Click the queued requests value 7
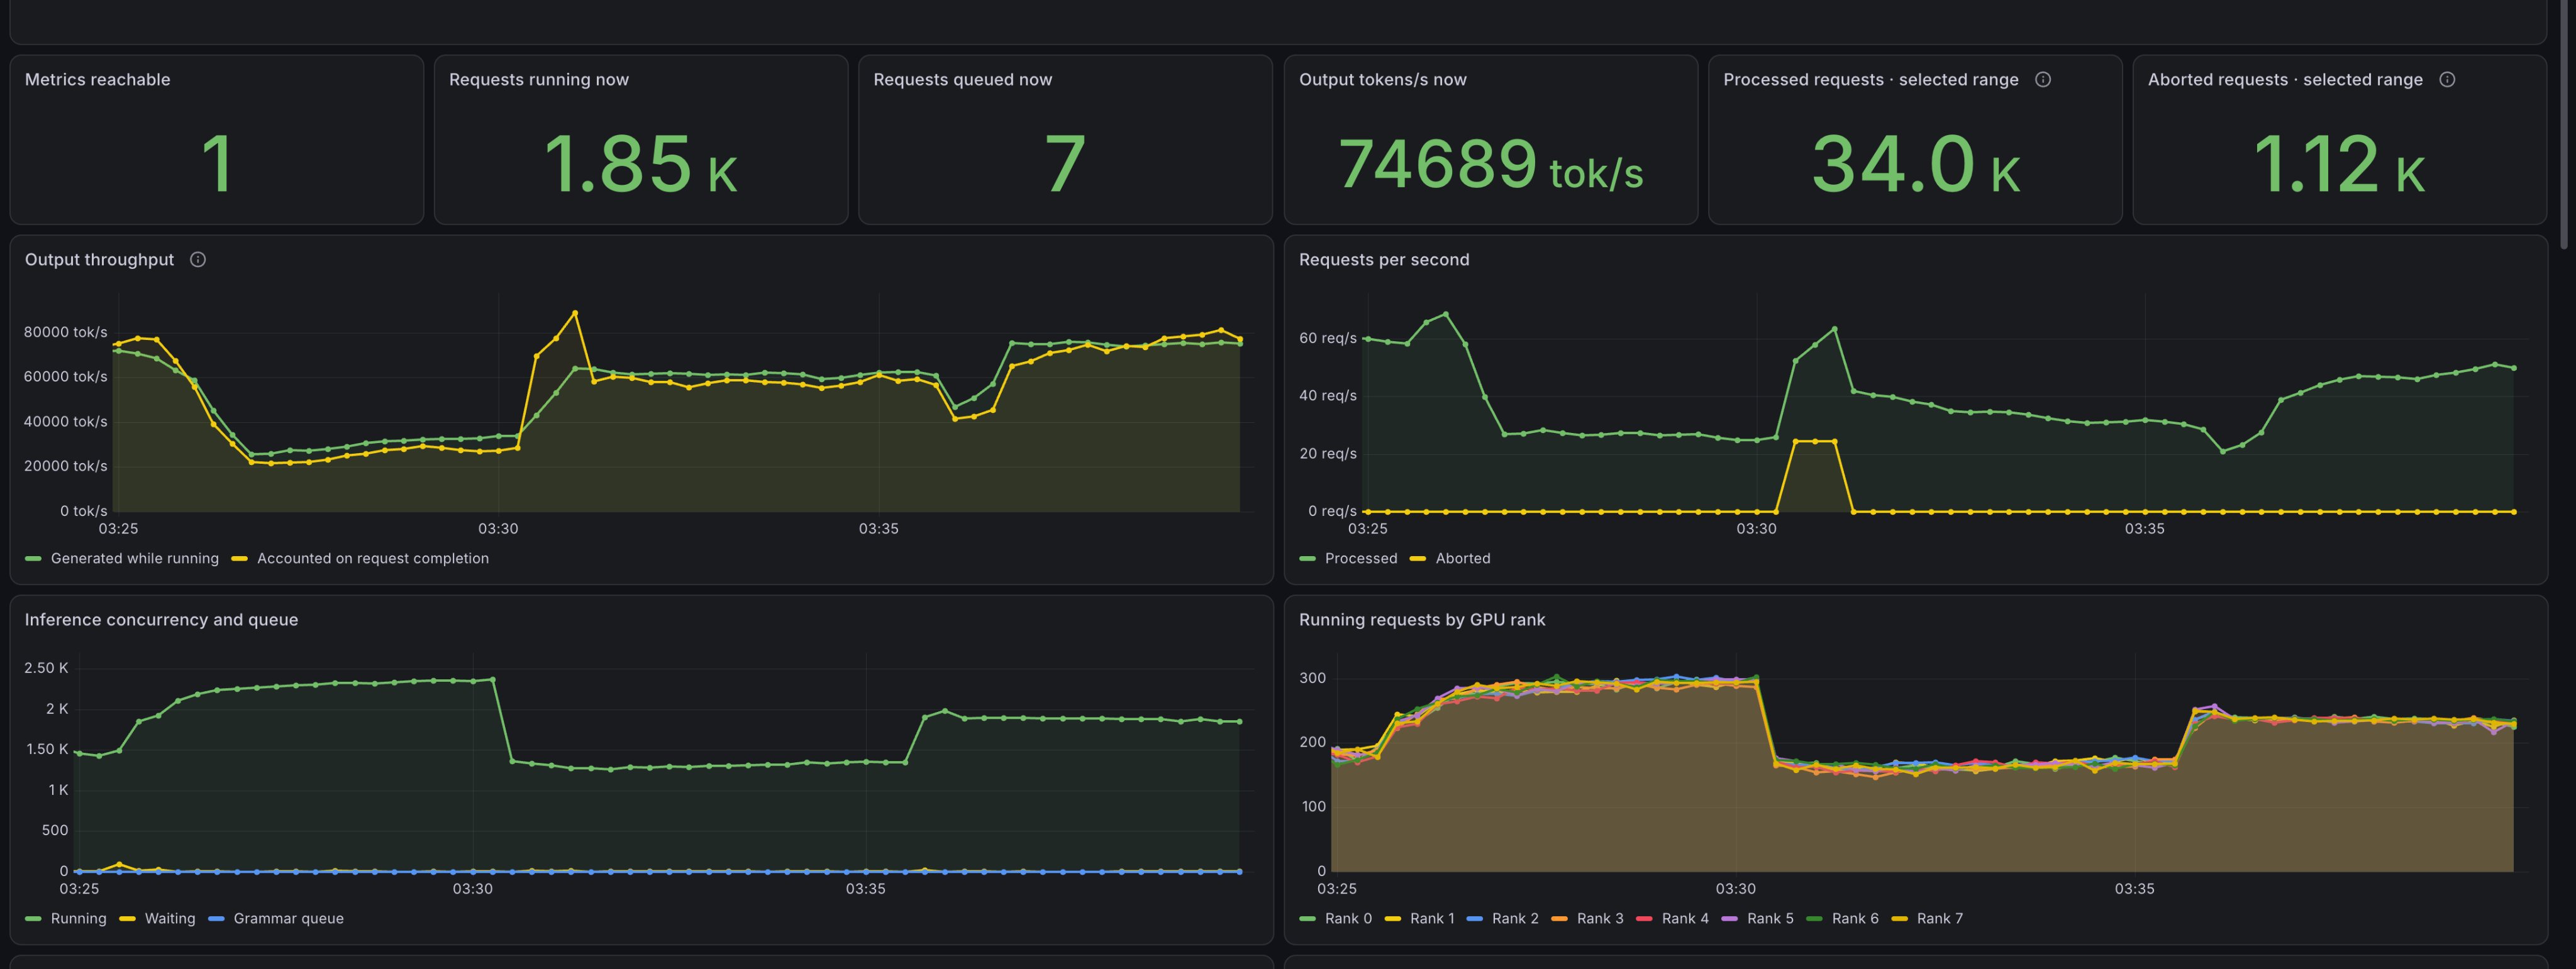Image resolution: width=2576 pixels, height=969 pixels. click(1065, 164)
